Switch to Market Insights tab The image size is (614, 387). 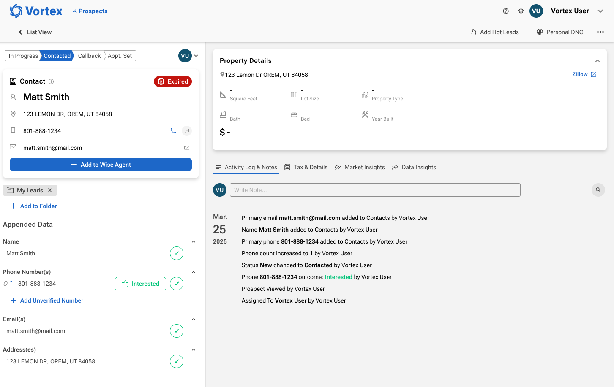tap(360, 167)
